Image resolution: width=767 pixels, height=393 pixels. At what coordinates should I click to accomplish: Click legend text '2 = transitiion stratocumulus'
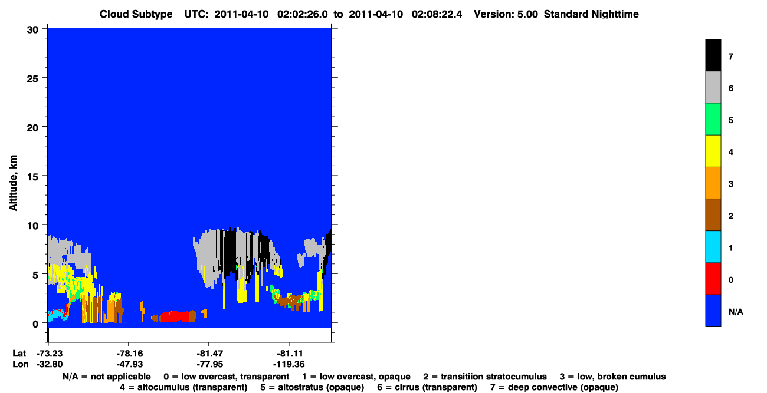(x=485, y=377)
